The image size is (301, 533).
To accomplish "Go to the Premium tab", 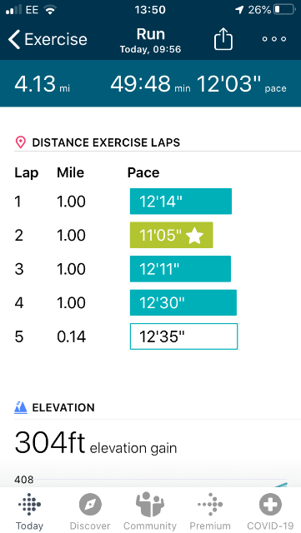I will coord(210,511).
